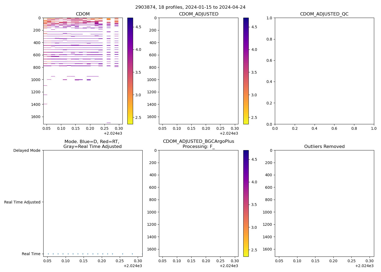Click inside the empty CDOM_ADJUSTED_QC plot area
Viewport: 381px width, 272px height.
pyautogui.click(x=324, y=71)
